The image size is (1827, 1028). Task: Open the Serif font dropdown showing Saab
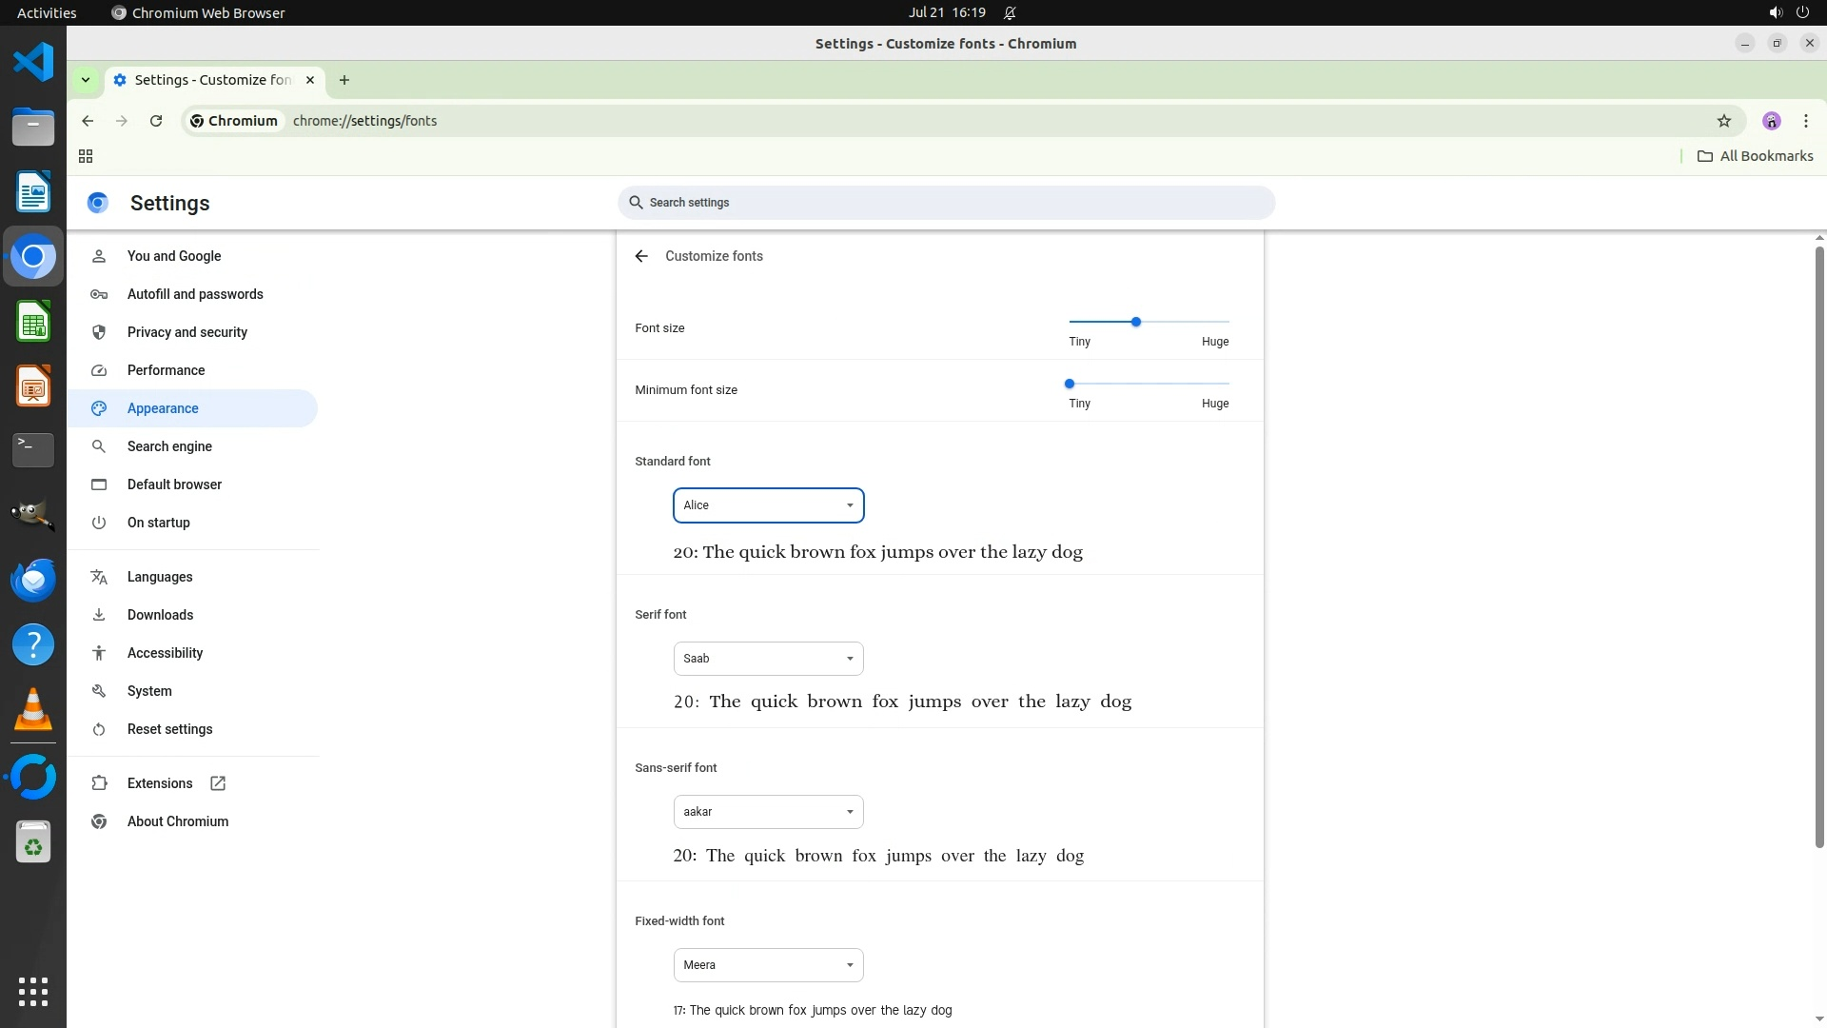768,659
